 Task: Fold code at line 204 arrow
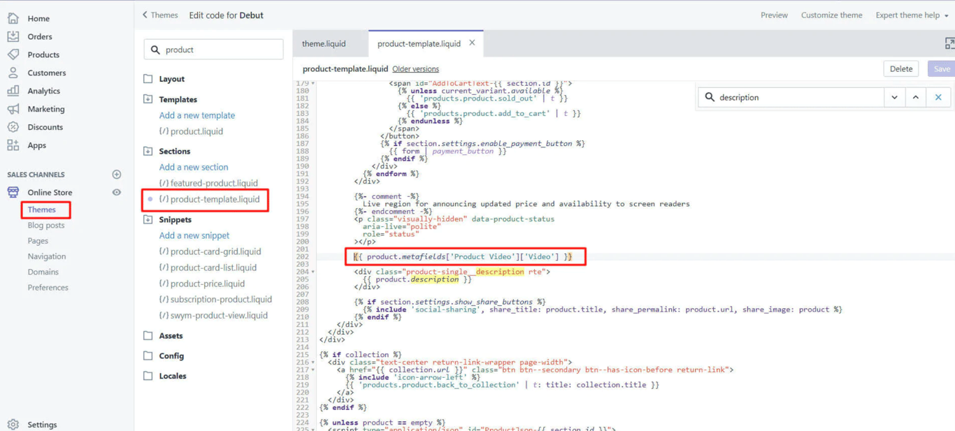click(x=313, y=272)
